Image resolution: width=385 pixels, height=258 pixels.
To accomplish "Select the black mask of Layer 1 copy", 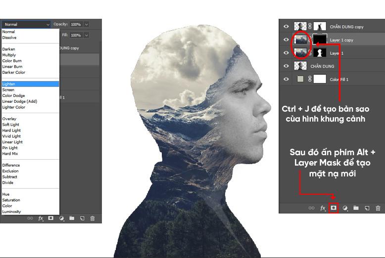I will click(x=320, y=39).
